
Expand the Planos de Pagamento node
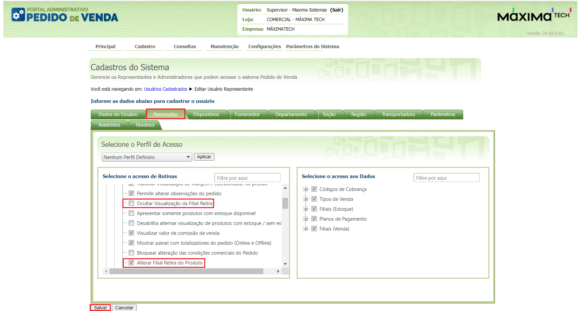pos(306,219)
